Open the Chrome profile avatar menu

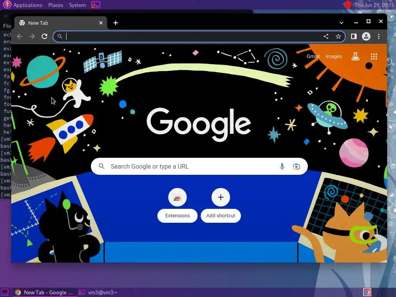[x=366, y=36]
